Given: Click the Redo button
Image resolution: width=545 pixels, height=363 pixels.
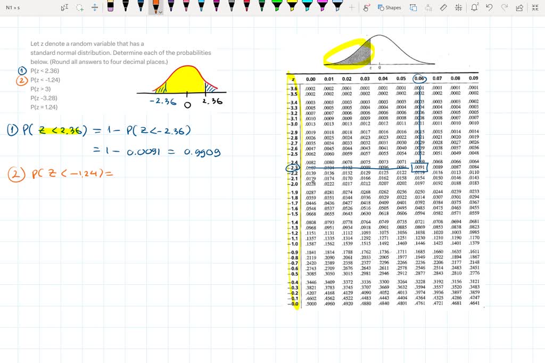Looking at the screenshot, I should 505,7.
